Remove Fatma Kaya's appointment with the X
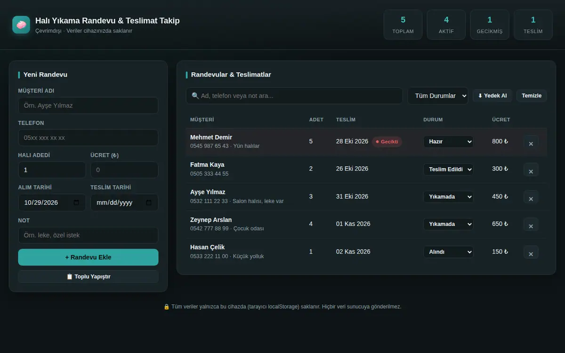 click(531, 170)
